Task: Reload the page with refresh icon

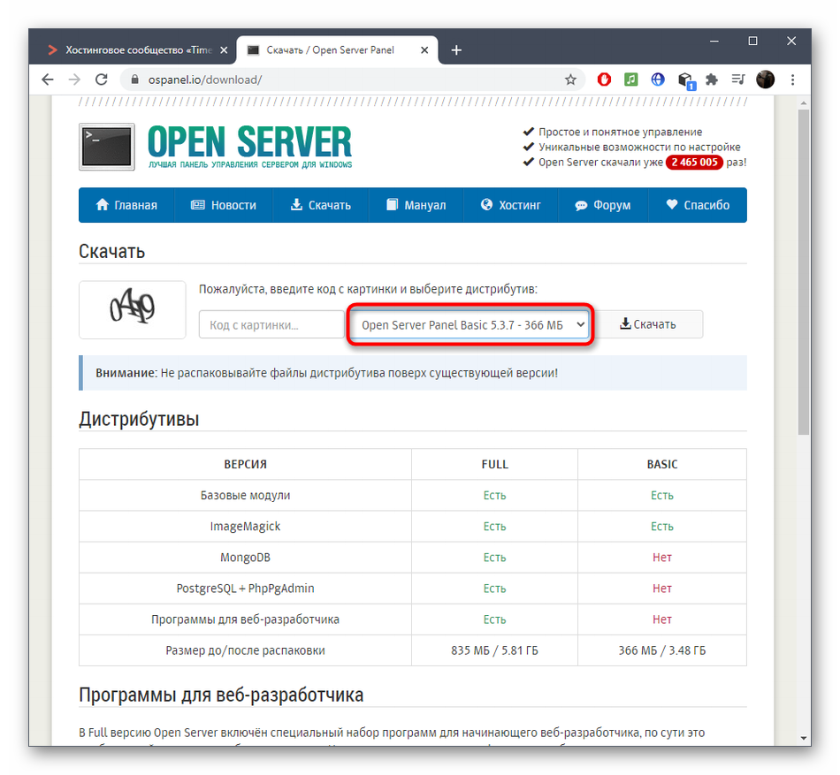Action: coord(102,80)
